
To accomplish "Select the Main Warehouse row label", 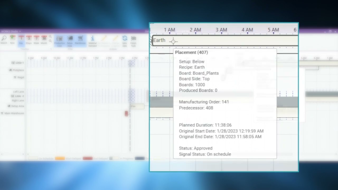I will [14, 113].
